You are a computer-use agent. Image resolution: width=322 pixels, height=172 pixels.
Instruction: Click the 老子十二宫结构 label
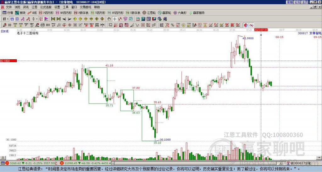(x=28, y=33)
